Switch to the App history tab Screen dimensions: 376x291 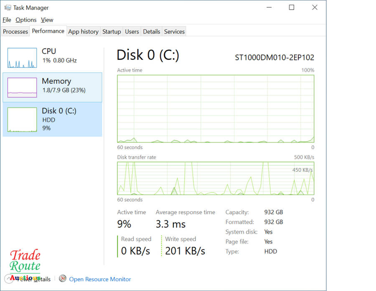(83, 31)
